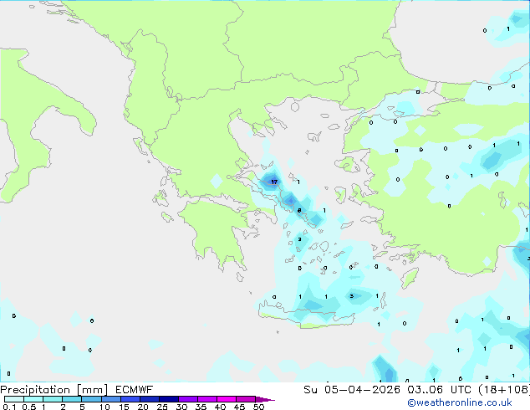Click the 5–10 mm legend color swatch
Screen dimensions: 530x410
91,399
